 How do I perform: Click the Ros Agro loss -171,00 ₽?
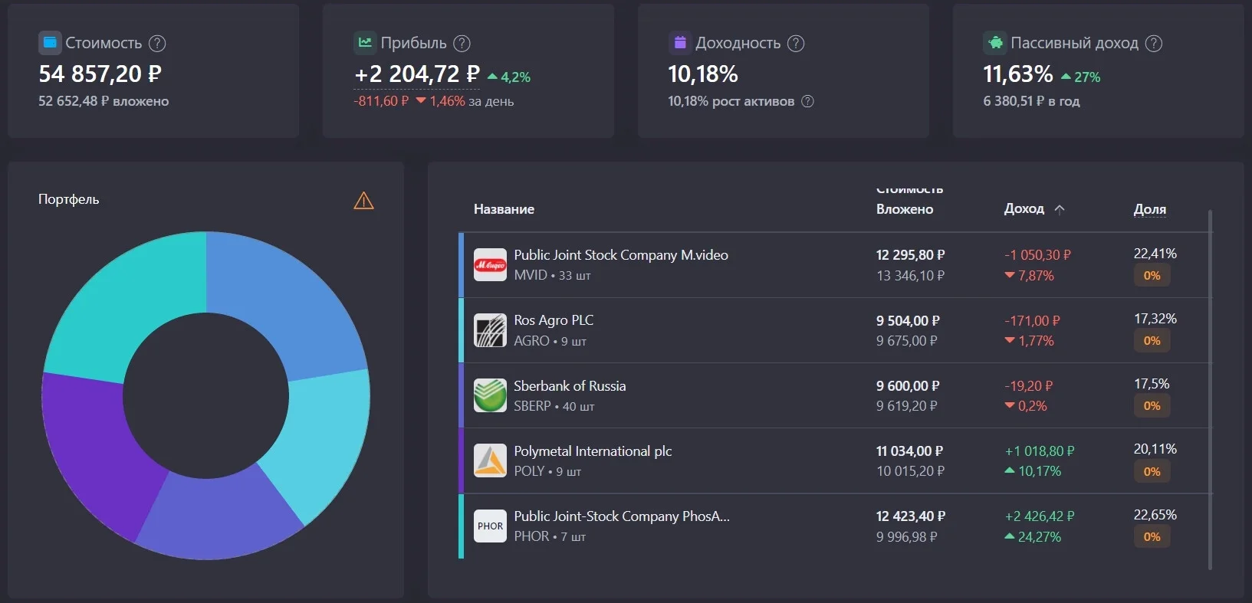point(1033,321)
